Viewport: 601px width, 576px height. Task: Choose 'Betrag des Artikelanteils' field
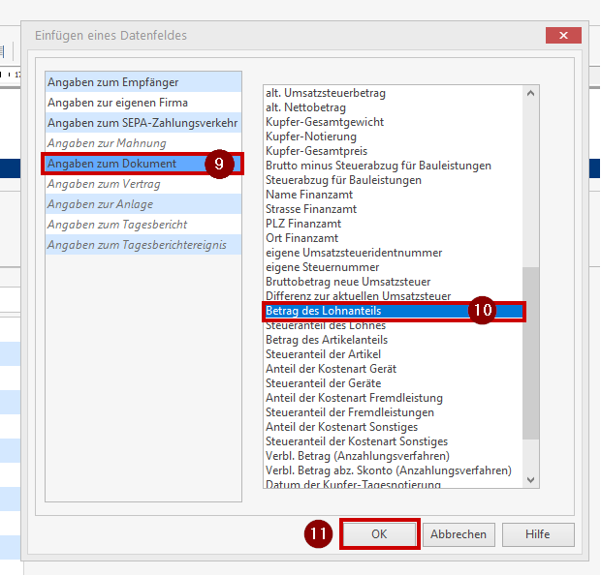[x=327, y=340]
